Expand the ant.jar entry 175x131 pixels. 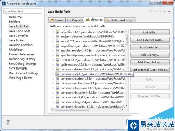pos(53,37)
